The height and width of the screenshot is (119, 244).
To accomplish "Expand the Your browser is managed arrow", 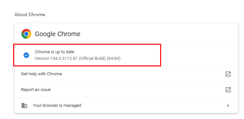I will tap(228, 106).
